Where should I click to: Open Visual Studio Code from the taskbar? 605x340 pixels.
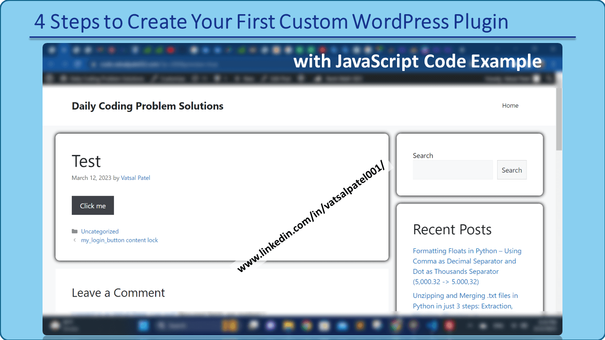[x=432, y=325]
